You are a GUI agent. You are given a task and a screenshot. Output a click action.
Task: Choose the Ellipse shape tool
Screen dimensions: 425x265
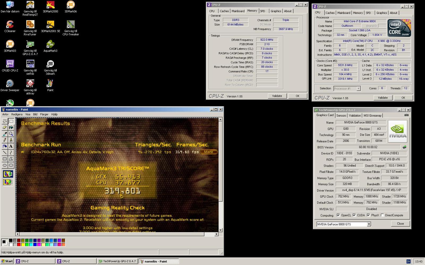[x=5, y=165]
